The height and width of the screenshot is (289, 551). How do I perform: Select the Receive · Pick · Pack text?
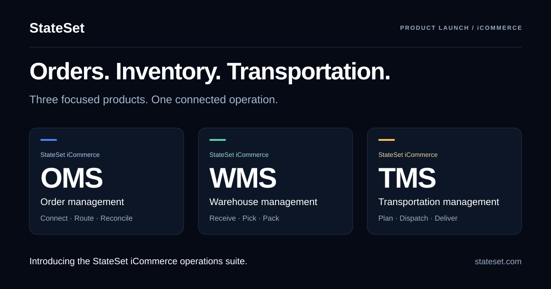coord(244,218)
